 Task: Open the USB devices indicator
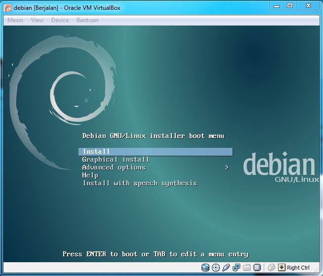[226, 268]
